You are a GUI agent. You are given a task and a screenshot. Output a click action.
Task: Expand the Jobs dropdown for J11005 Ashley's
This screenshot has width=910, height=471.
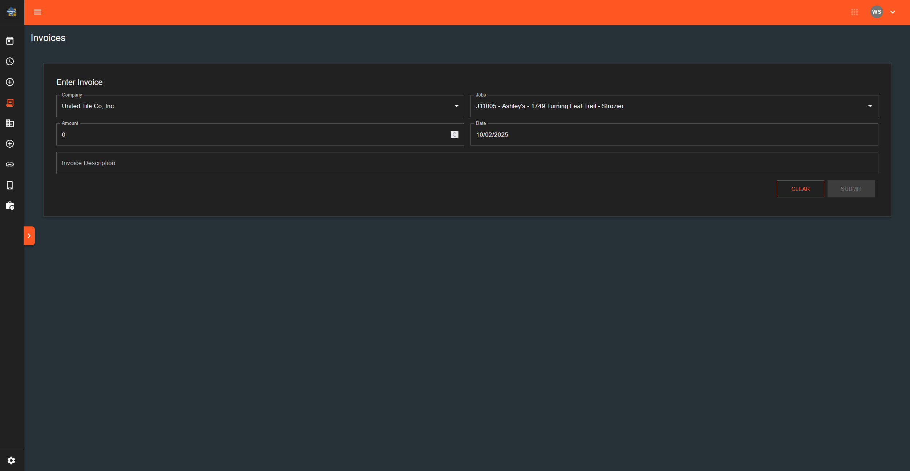[x=870, y=106]
